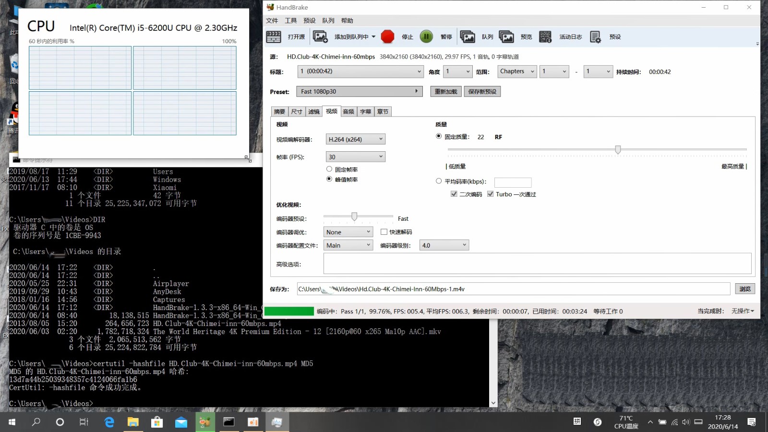Switch to the 滤镜 tab

tap(314, 111)
